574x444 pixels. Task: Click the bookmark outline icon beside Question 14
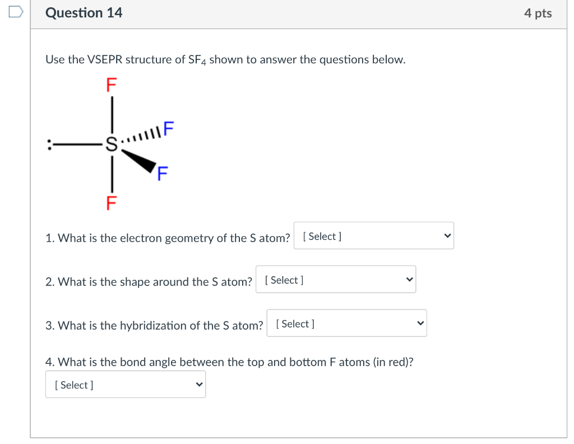click(x=15, y=12)
